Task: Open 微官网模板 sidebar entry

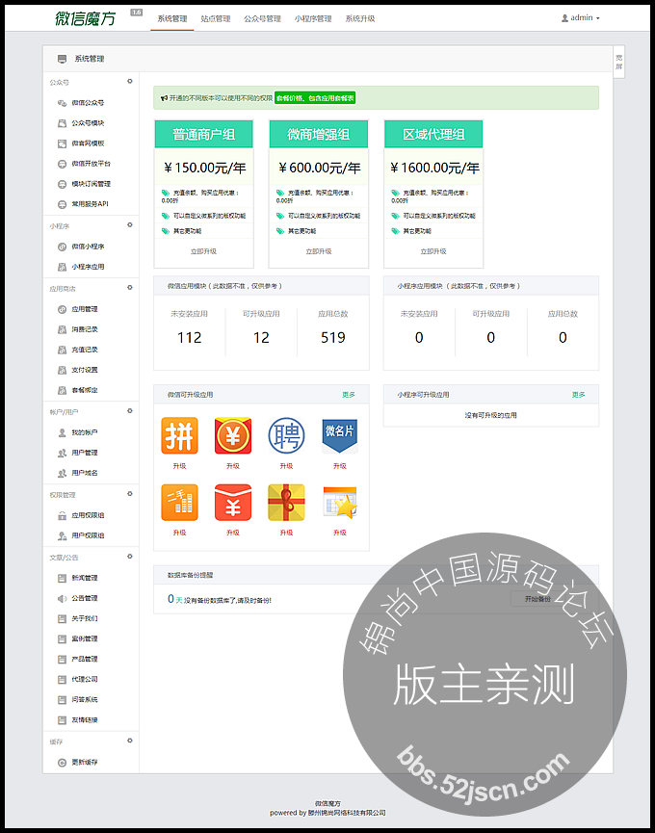Action: click(x=88, y=143)
